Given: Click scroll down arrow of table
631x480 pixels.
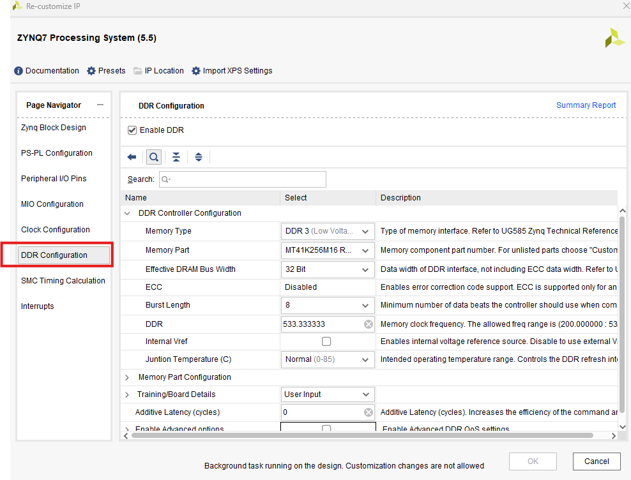Looking at the screenshot, I should [623, 427].
